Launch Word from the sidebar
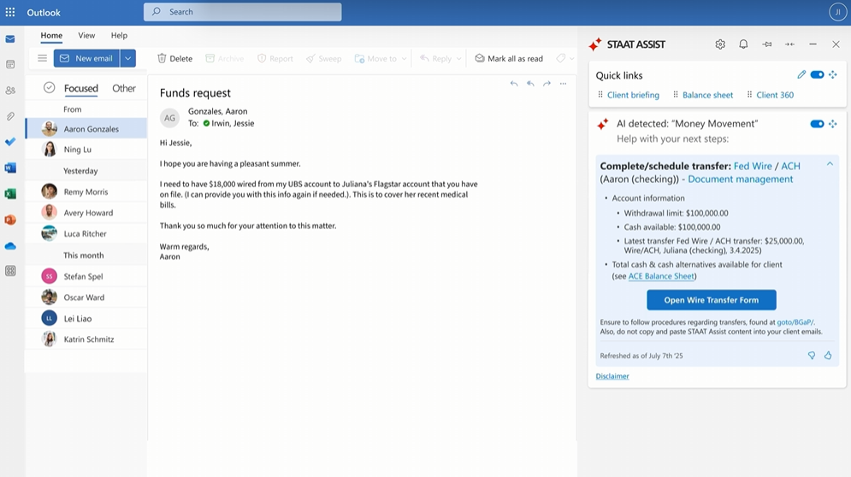Viewport: 851px width, 477px height. (10, 168)
